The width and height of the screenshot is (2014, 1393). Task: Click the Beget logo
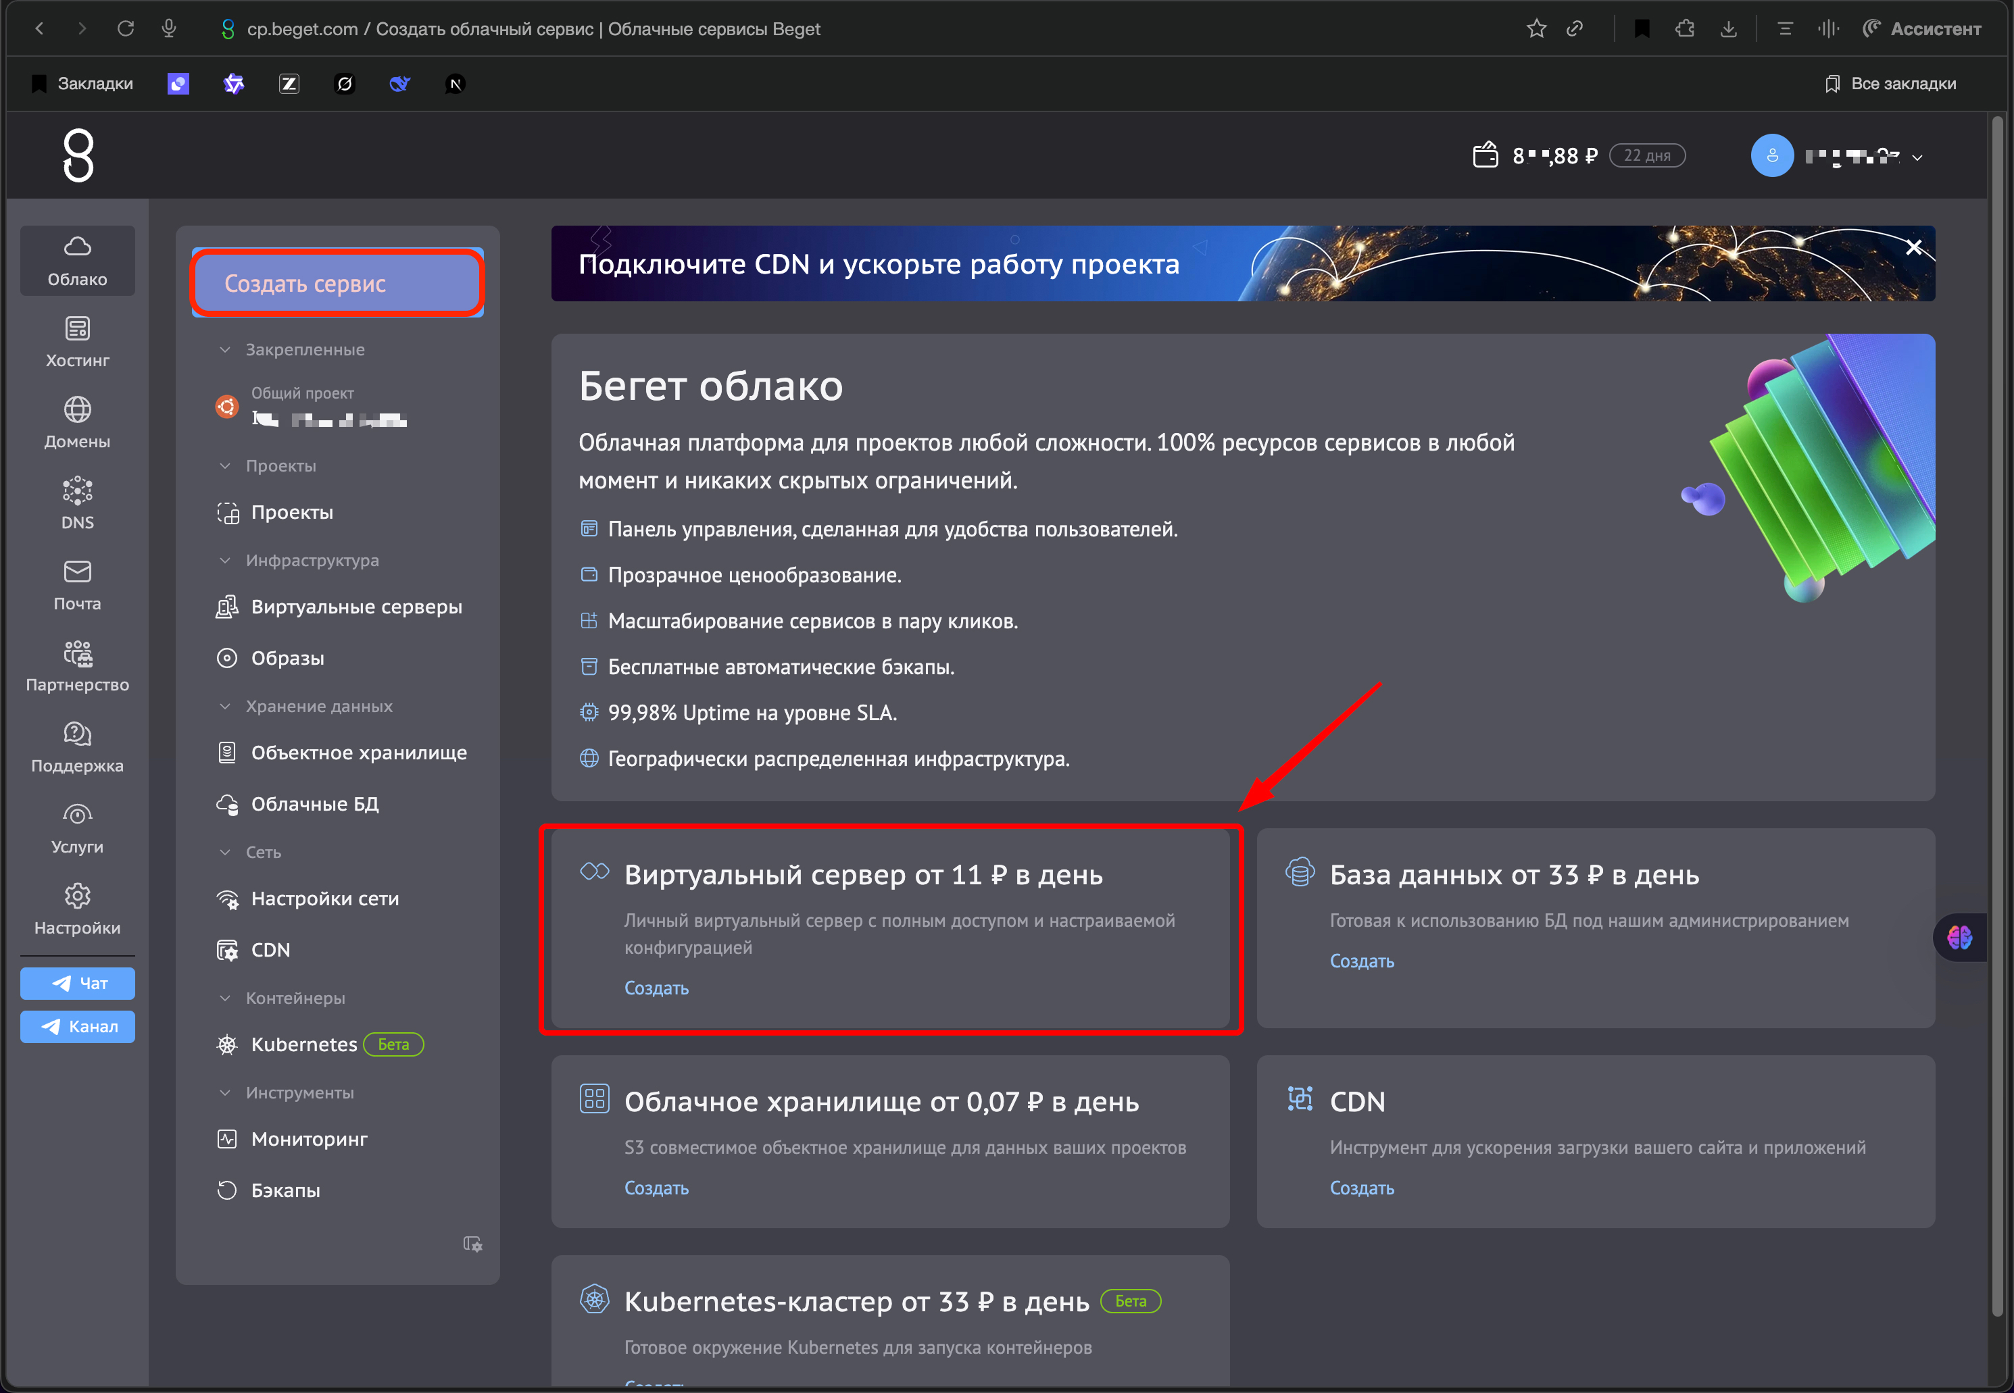tap(78, 155)
